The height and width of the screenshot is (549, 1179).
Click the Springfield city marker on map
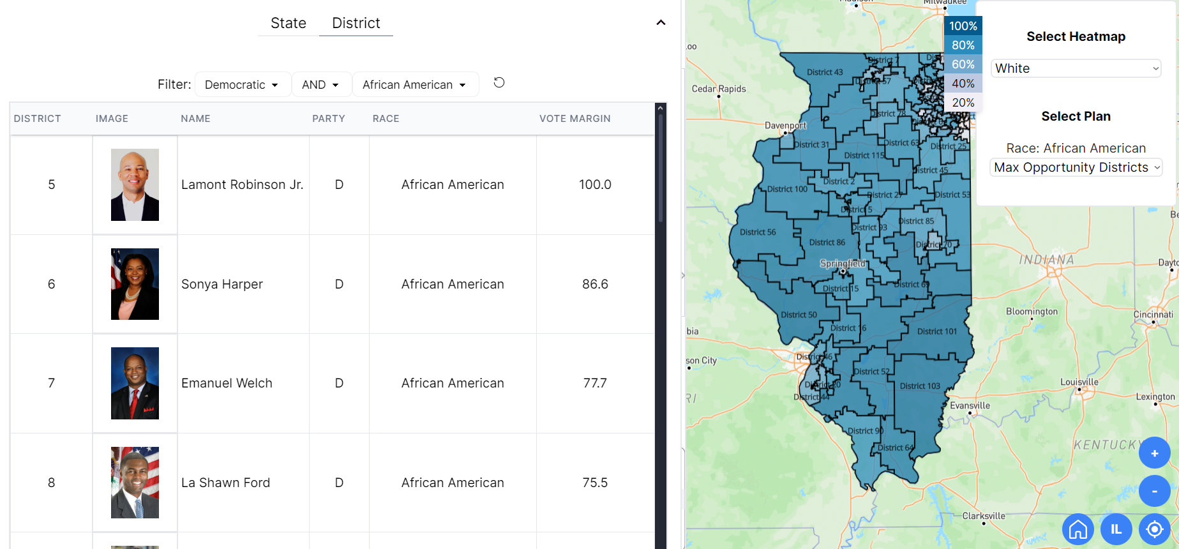(x=843, y=271)
